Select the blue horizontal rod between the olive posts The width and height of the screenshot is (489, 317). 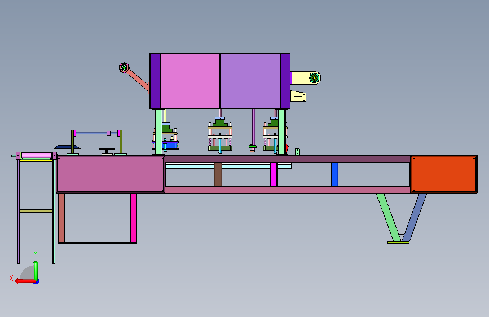pos(96,133)
